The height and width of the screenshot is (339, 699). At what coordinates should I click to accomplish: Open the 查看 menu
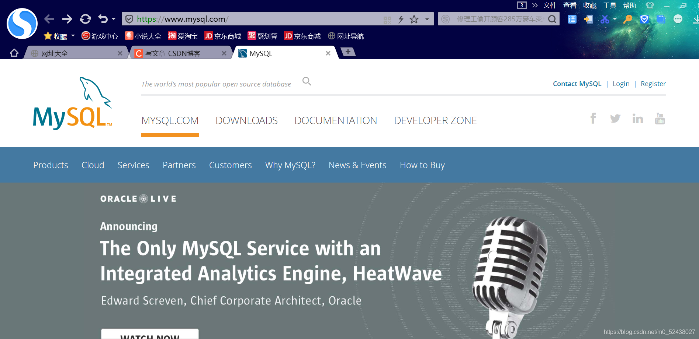pyautogui.click(x=570, y=5)
